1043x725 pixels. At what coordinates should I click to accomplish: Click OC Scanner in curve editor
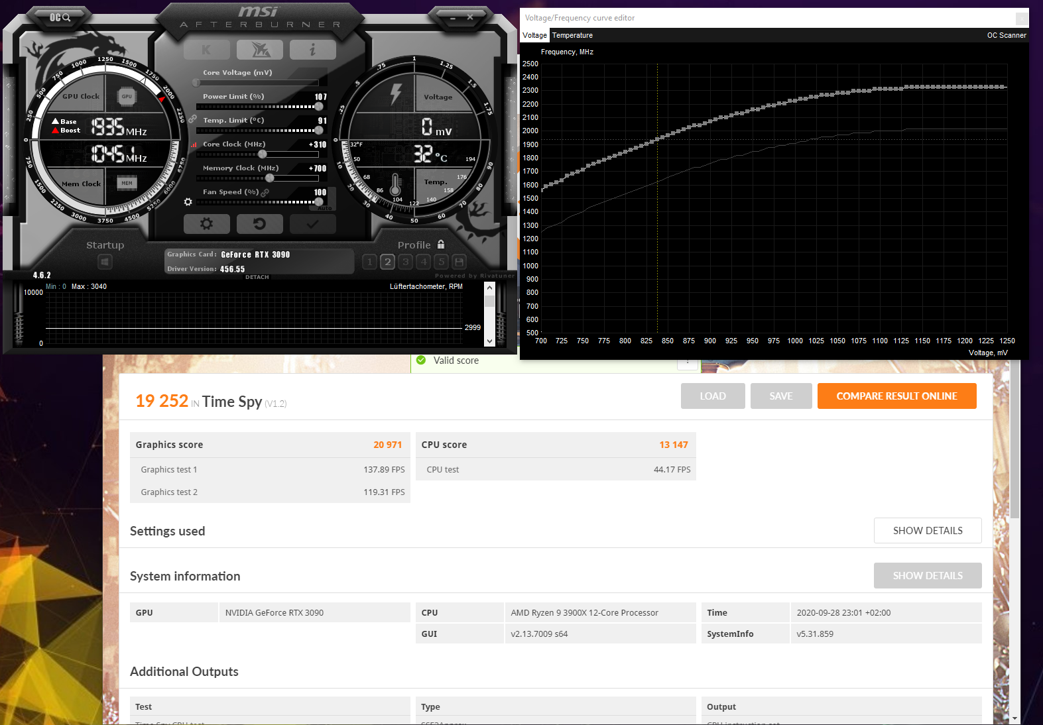point(1007,35)
